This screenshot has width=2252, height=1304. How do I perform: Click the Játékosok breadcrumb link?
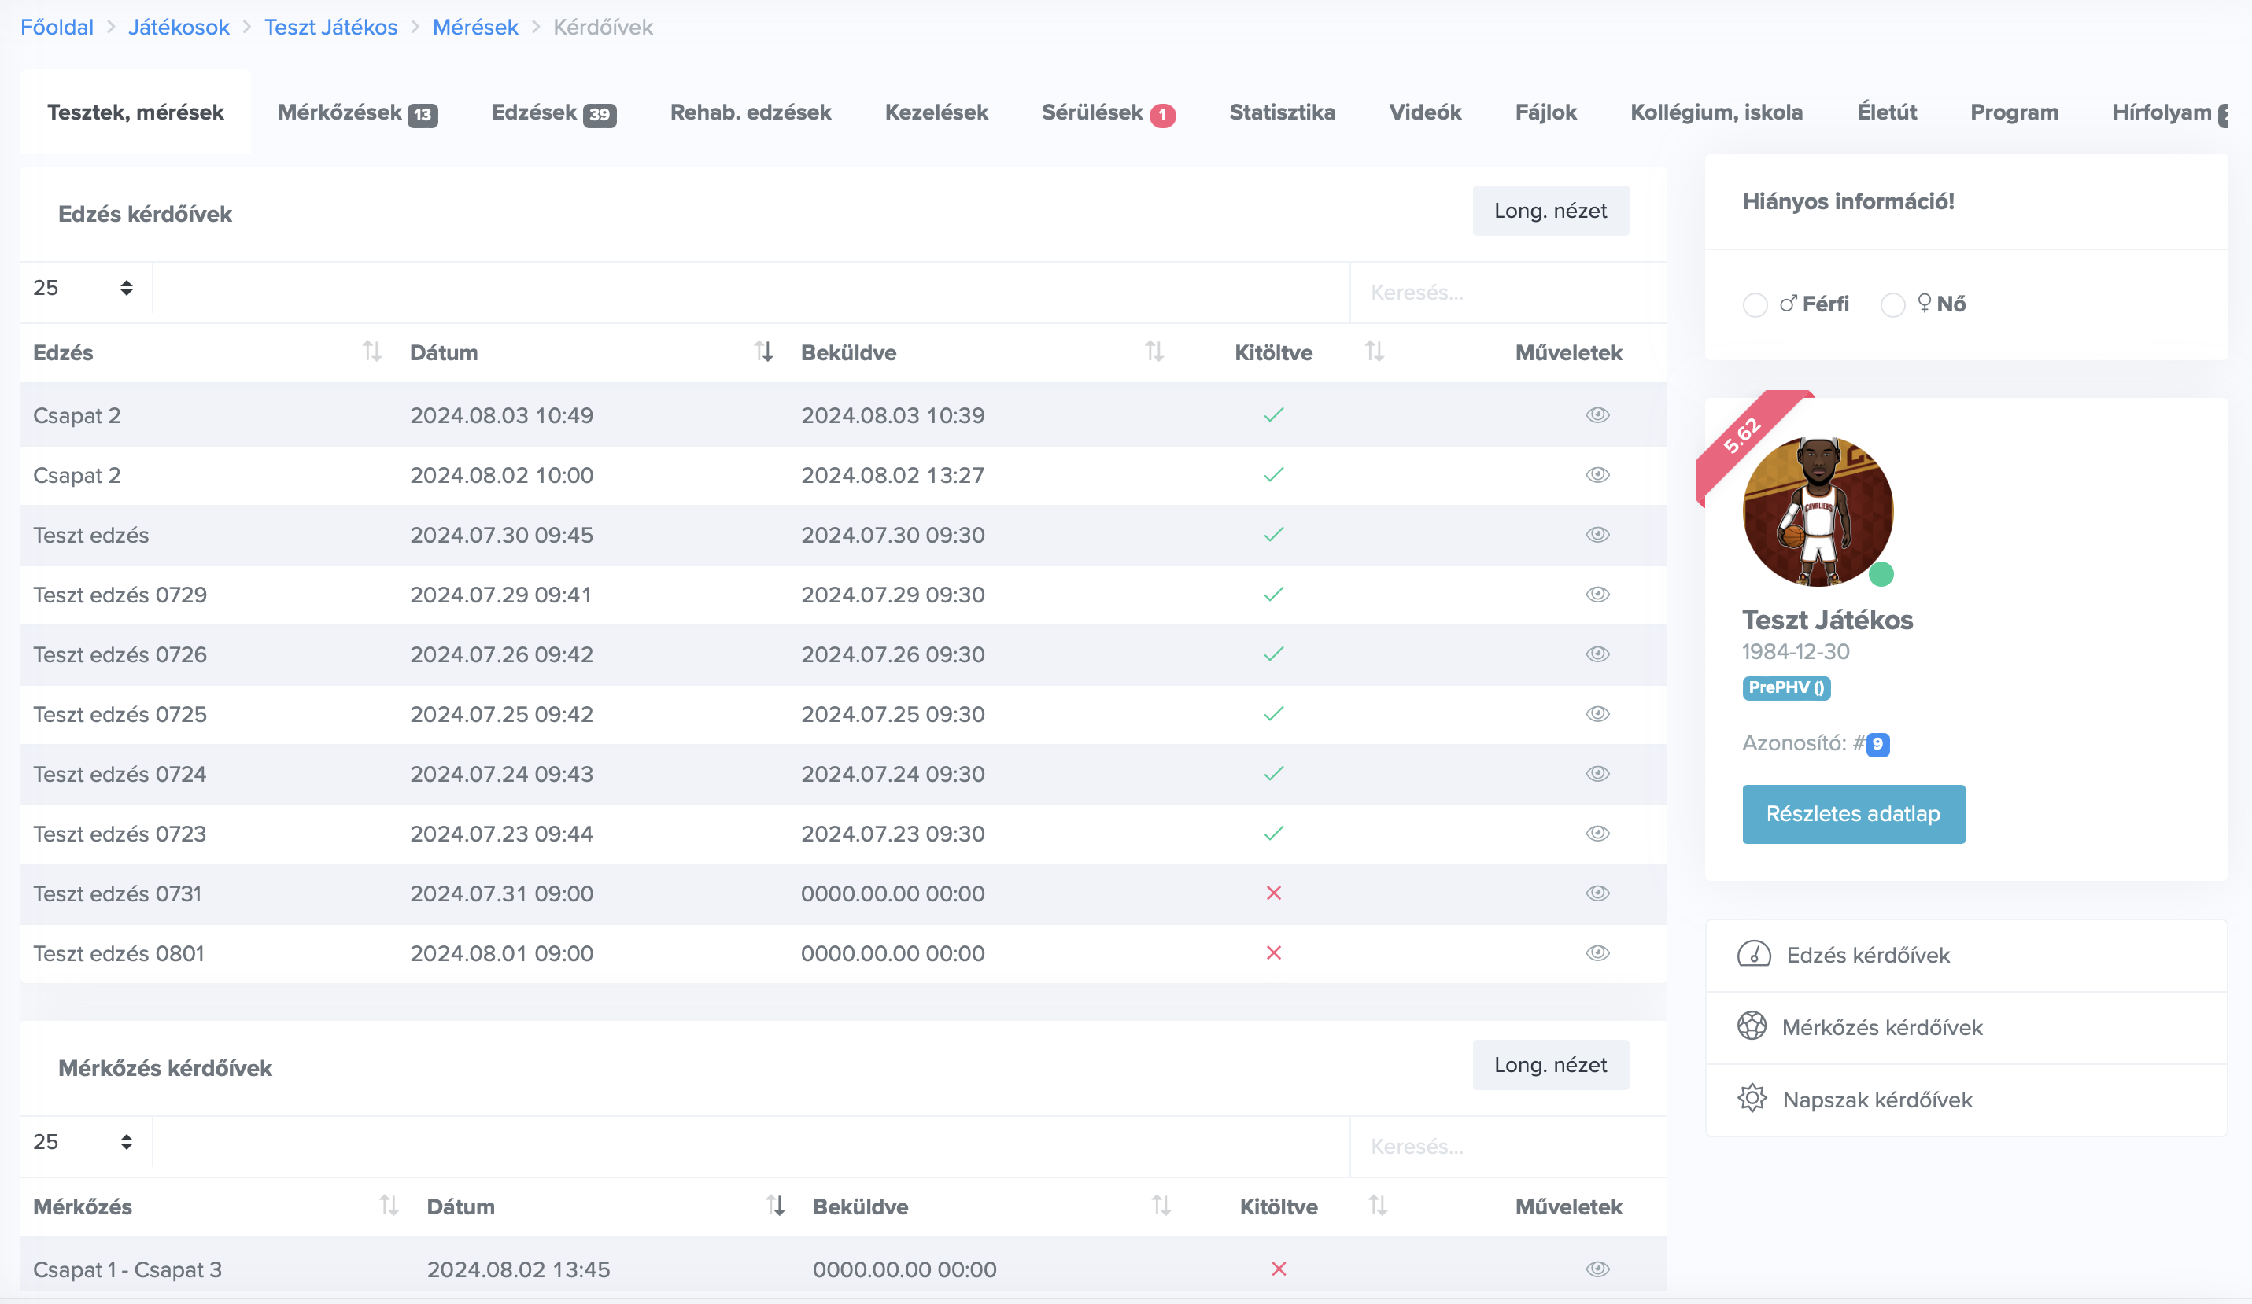point(179,27)
